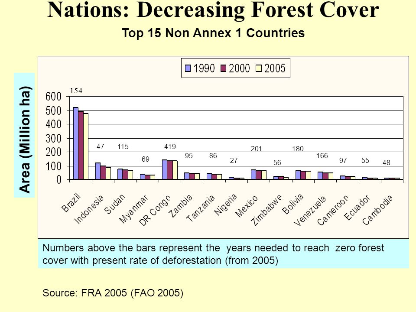The width and height of the screenshot is (416, 312).
Task: Click the 2000 legend label text
Action: click(x=239, y=68)
